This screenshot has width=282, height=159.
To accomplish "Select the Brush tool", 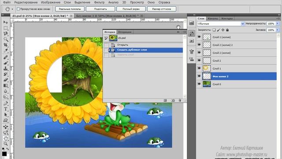I will coord(6,63).
